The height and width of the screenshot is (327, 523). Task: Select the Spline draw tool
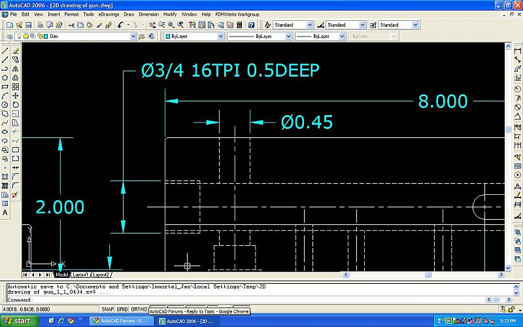point(5,123)
